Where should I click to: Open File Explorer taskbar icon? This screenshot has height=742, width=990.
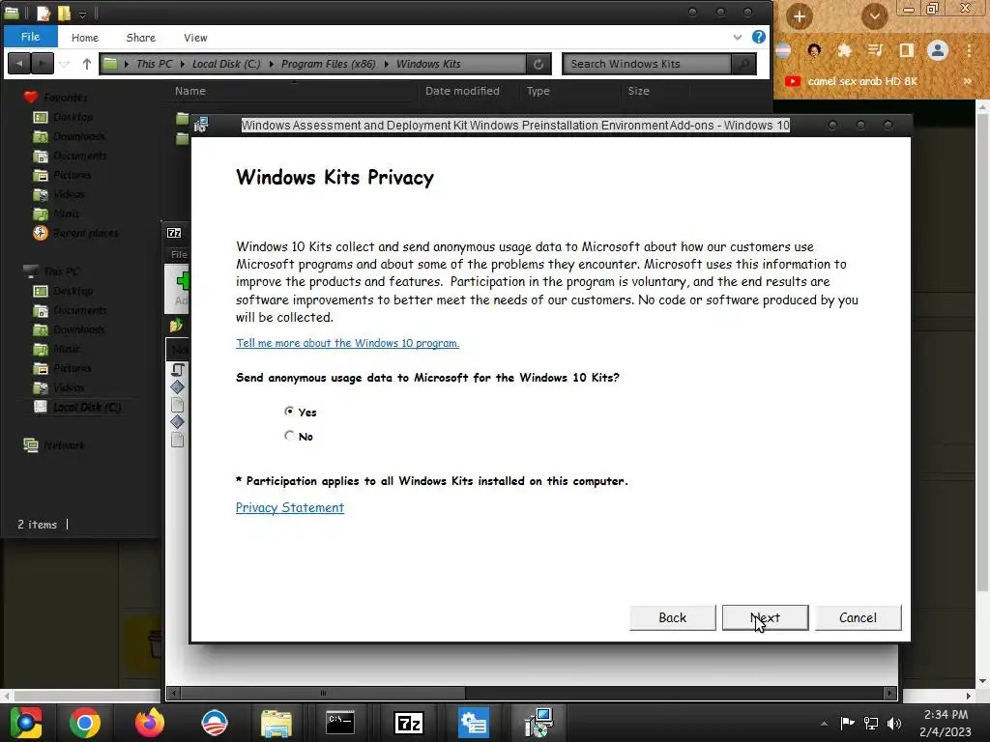(x=276, y=723)
